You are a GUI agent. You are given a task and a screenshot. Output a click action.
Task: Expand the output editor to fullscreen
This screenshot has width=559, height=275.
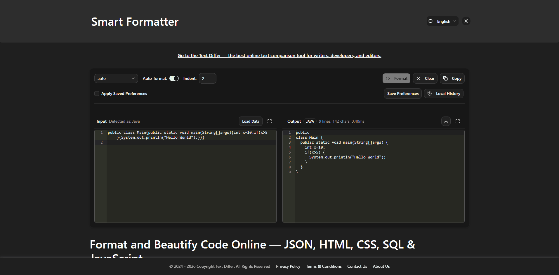click(458, 121)
